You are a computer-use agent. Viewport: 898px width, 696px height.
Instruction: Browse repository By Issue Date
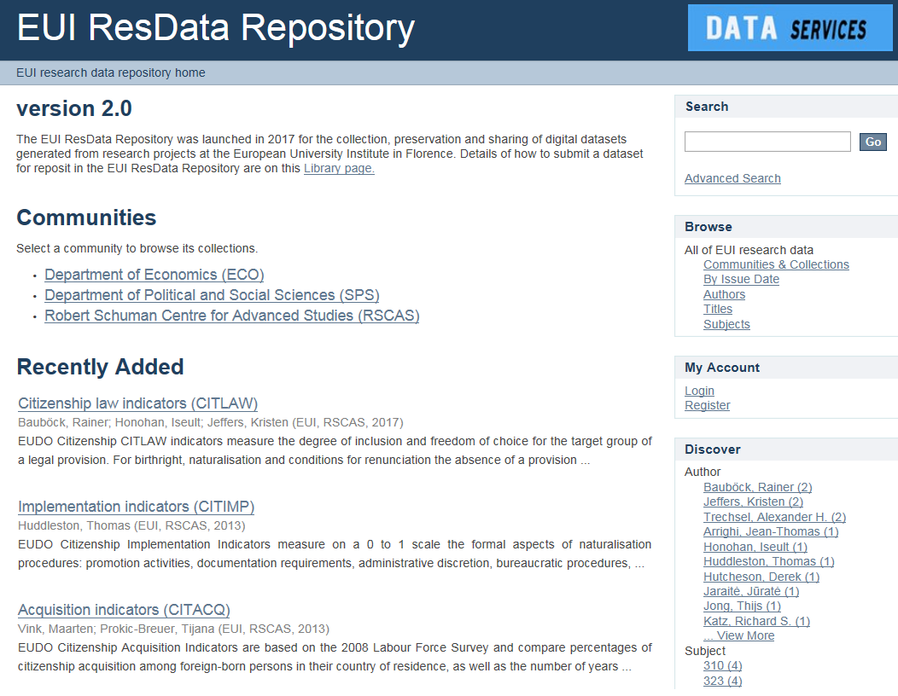click(741, 279)
